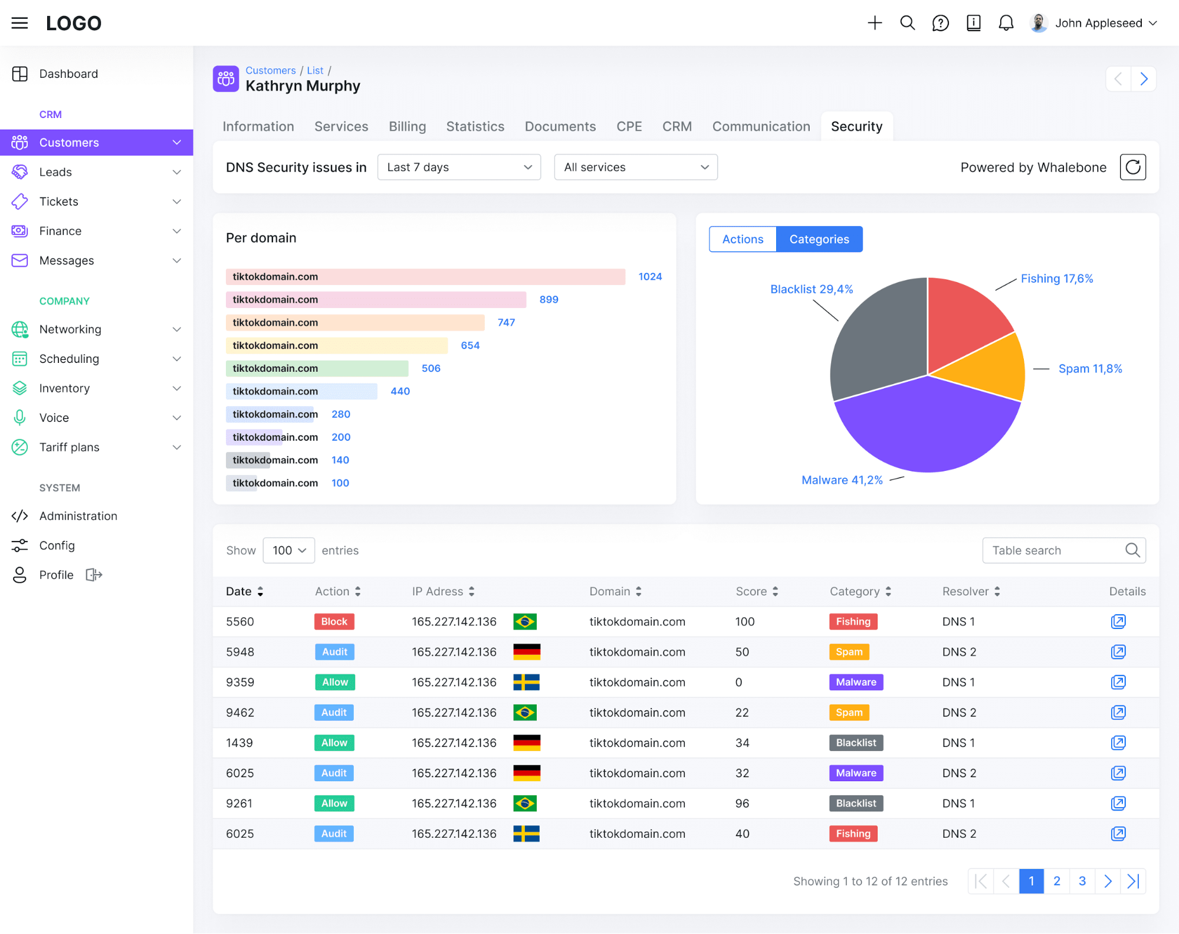This screenshot has width=1179, height=934.
Task: Open details icon for row 5560
Action: coord(1118,621)
